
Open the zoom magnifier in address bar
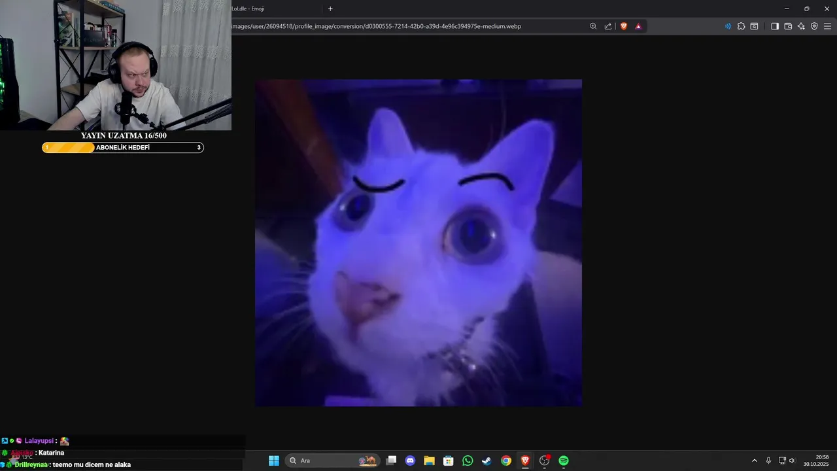[x=593, y=26]
